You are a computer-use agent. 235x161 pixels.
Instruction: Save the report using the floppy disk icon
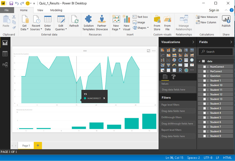pyautogui.click(x=11, y=3)
